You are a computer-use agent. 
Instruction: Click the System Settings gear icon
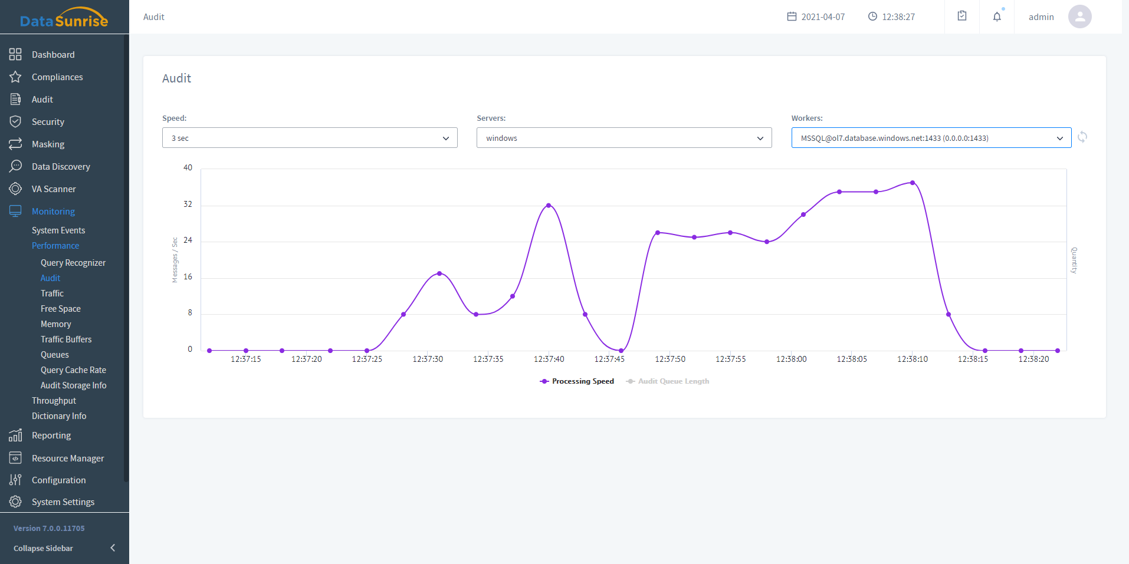click(15, 502)
